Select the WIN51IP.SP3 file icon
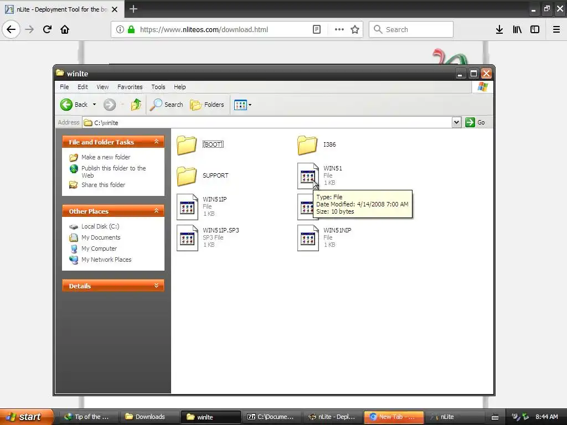Viewport: 567px width, 425px height. [x=187, y=238]
